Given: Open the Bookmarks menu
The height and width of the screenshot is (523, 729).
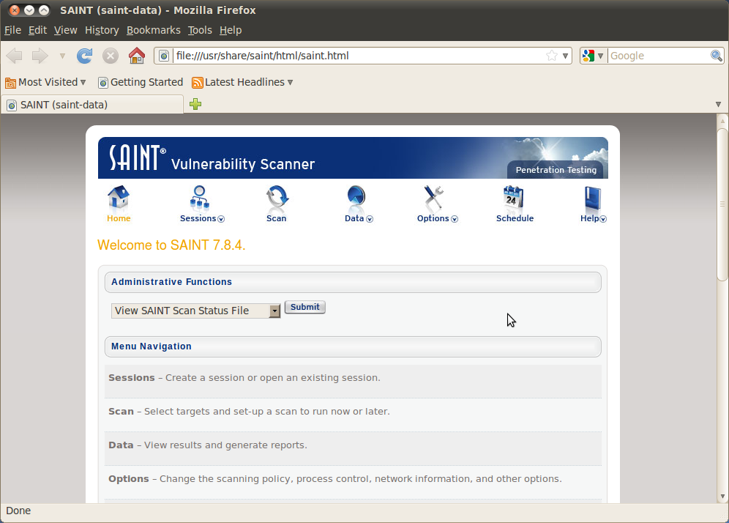Looking at the screenshot, I should point(154,30).
